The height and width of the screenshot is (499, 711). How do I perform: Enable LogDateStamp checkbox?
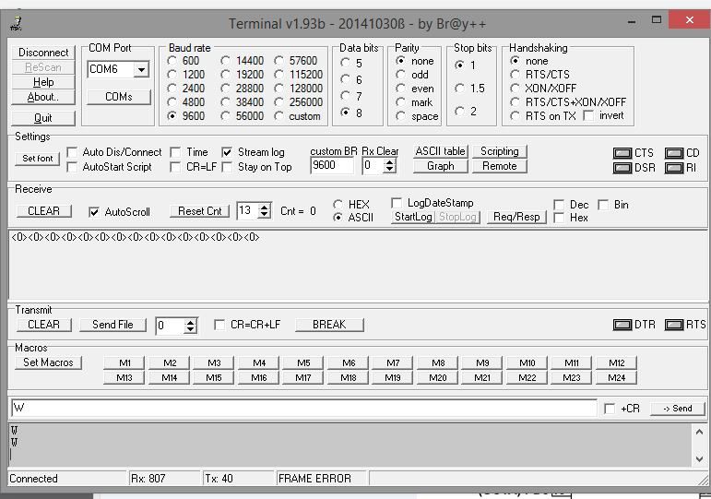click(x=397, y=203)
